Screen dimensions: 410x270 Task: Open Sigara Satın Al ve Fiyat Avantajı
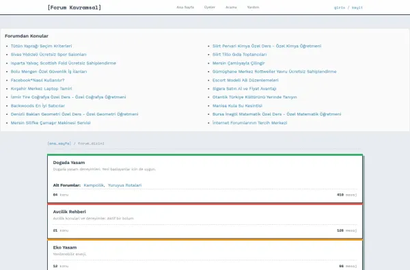[x=244, y=89]
